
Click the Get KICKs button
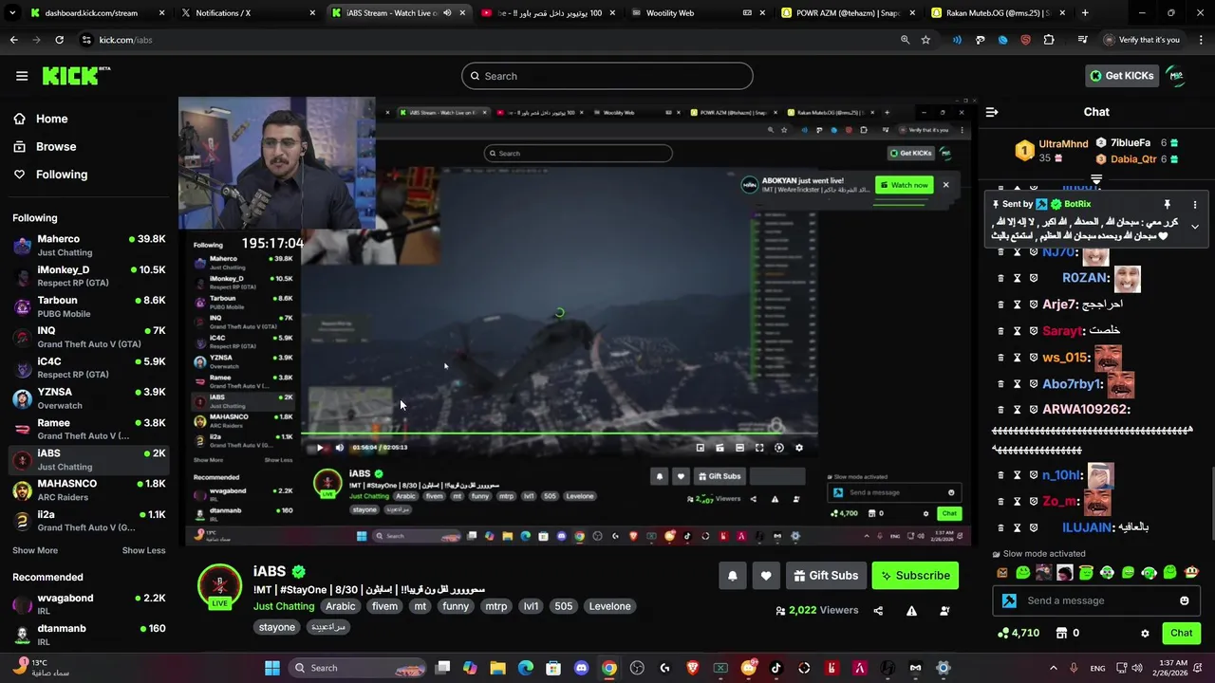1121,76
